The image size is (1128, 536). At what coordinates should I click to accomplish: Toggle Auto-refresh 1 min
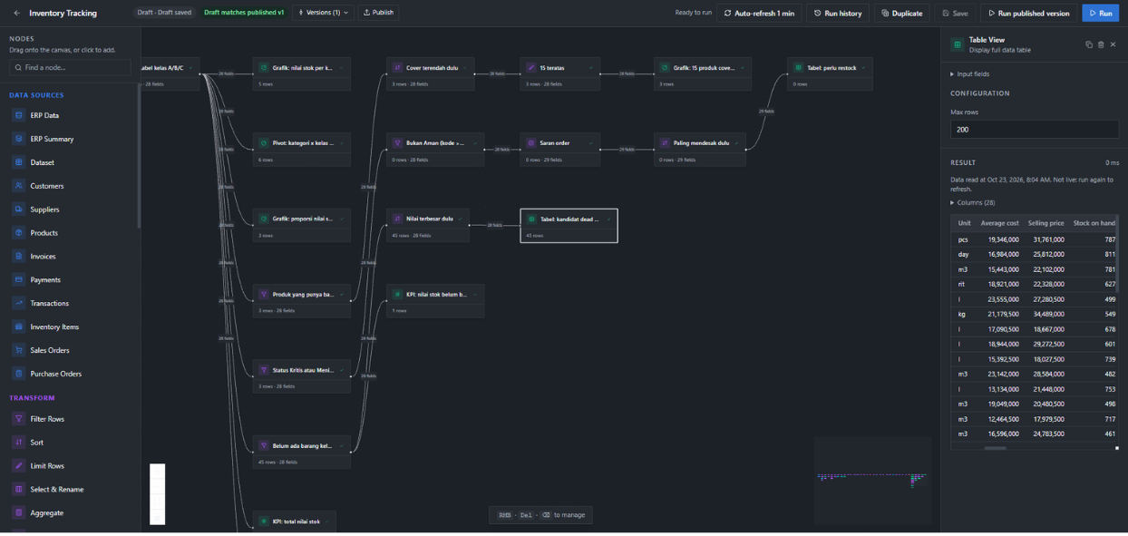760,13
